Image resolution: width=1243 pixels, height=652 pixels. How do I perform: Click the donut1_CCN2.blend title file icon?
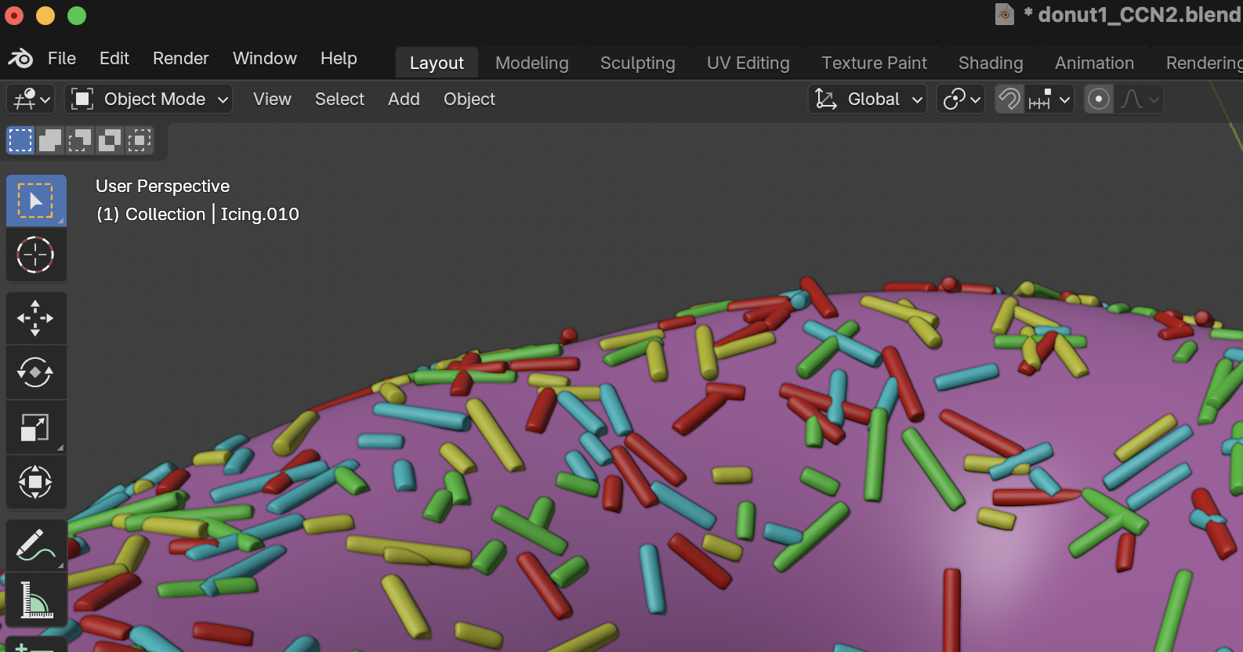tap(1005, 14)
